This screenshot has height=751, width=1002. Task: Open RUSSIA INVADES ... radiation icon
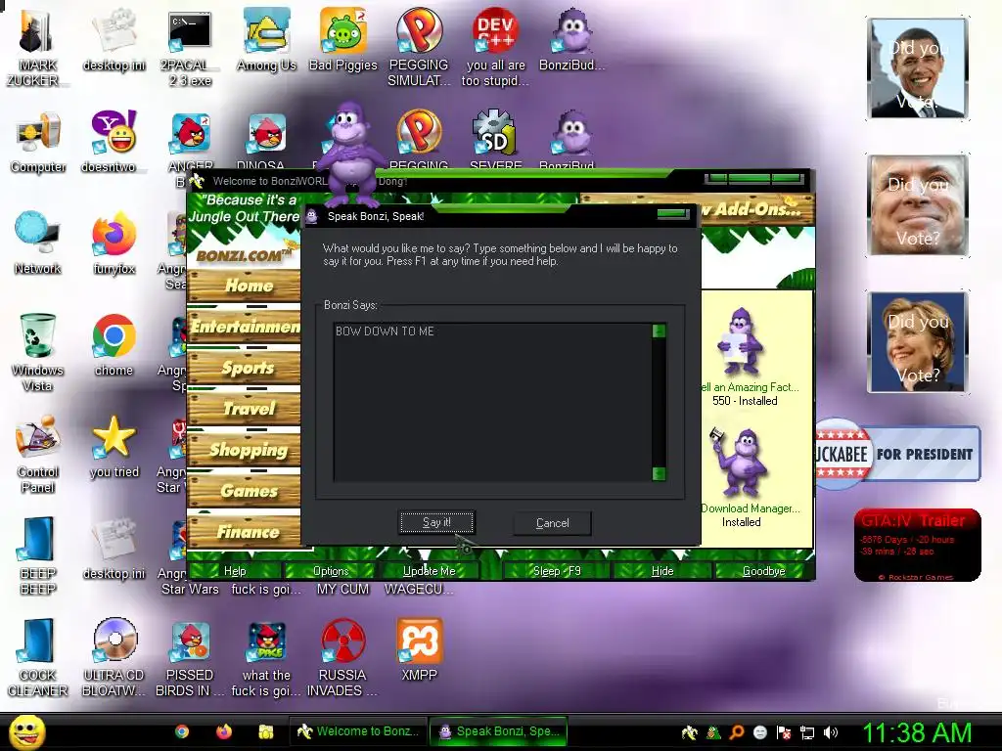(x=342, y=658)
